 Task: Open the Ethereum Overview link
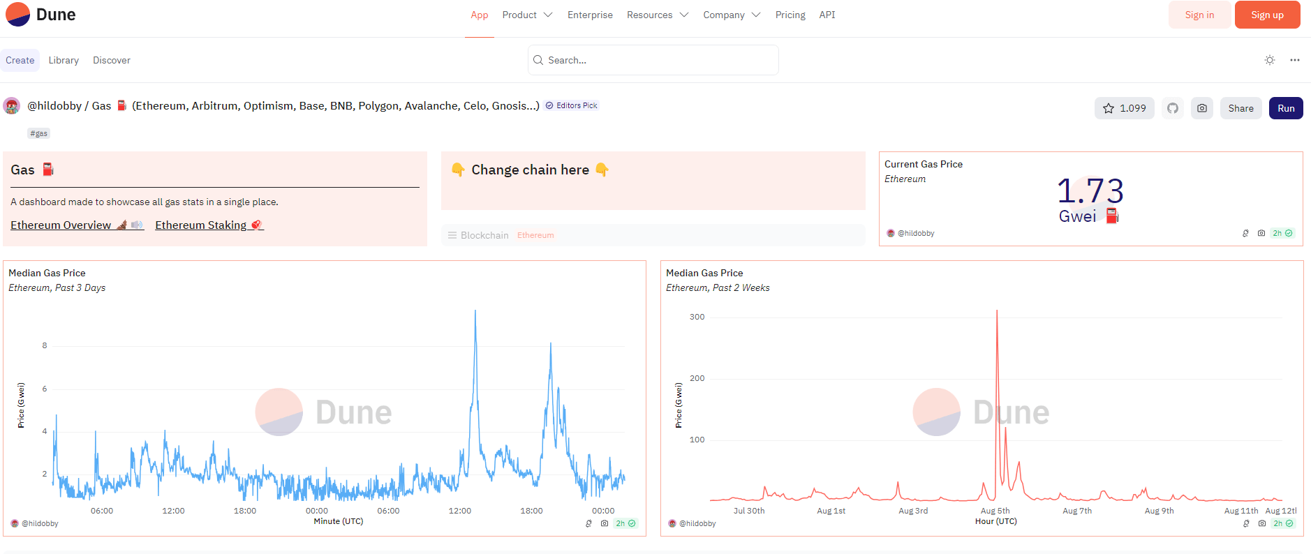[x=77, y=225]
